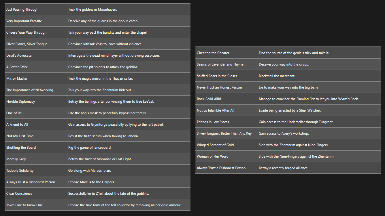Select the 'Very Important Parasite' row title
385x216 pixels.
click(24, 21)
